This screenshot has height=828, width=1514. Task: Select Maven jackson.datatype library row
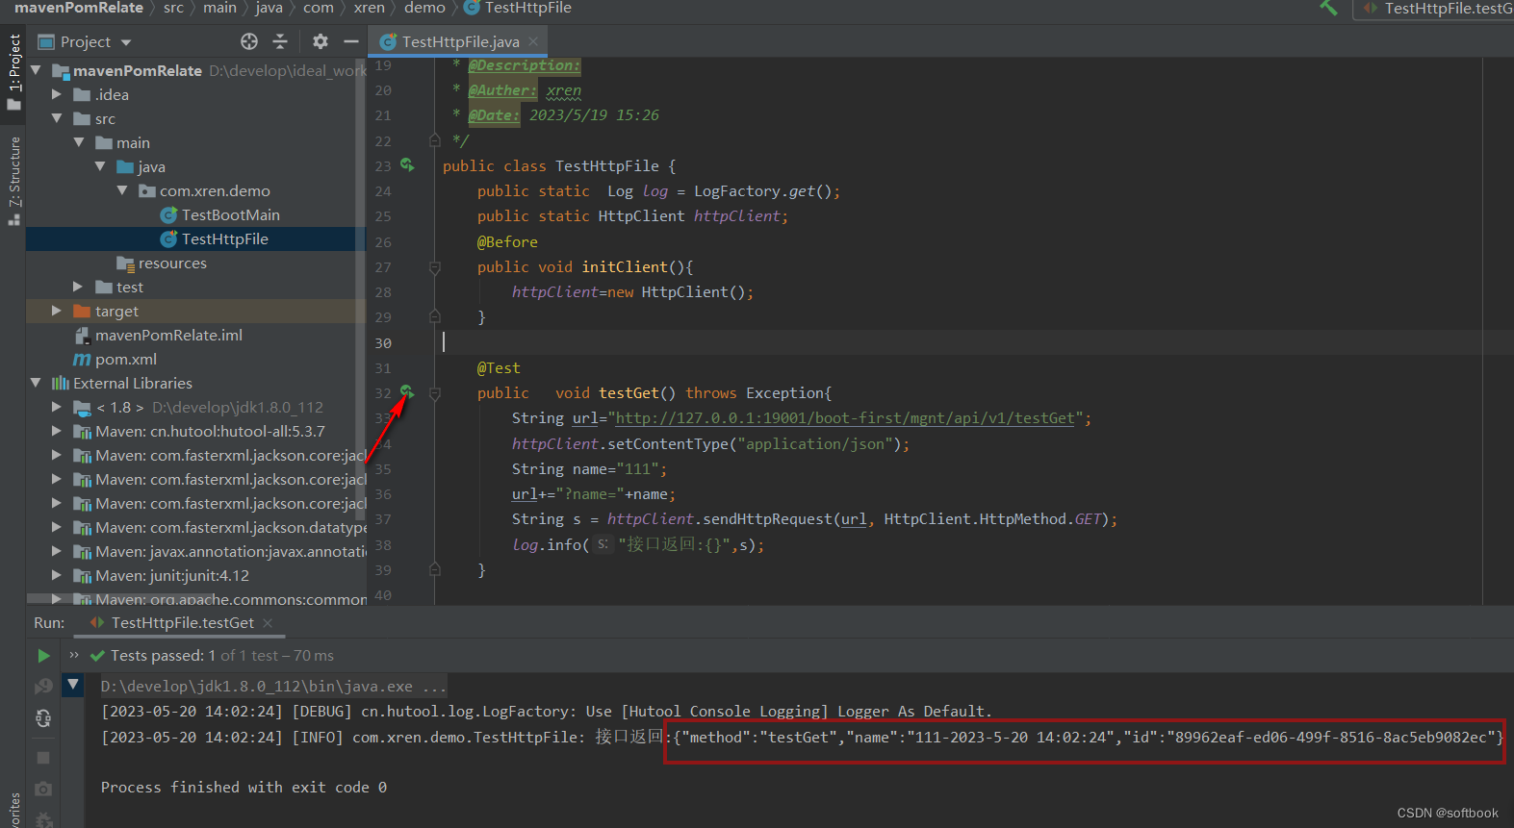click(196, 527)
